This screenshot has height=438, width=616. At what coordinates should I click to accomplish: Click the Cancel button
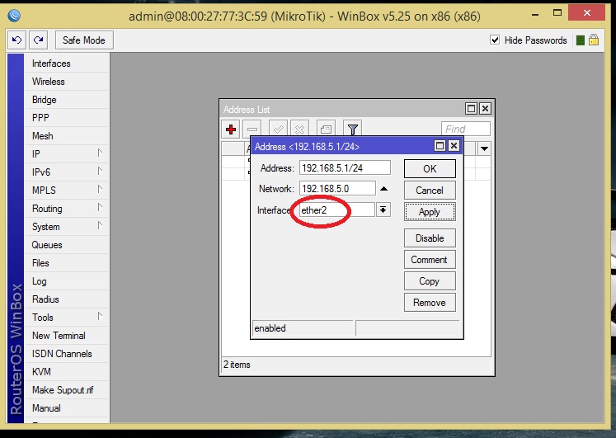point(430,191)
